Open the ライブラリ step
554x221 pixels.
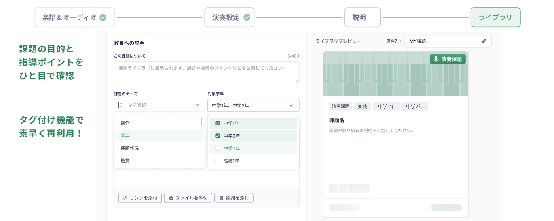(x=495, y=17)
